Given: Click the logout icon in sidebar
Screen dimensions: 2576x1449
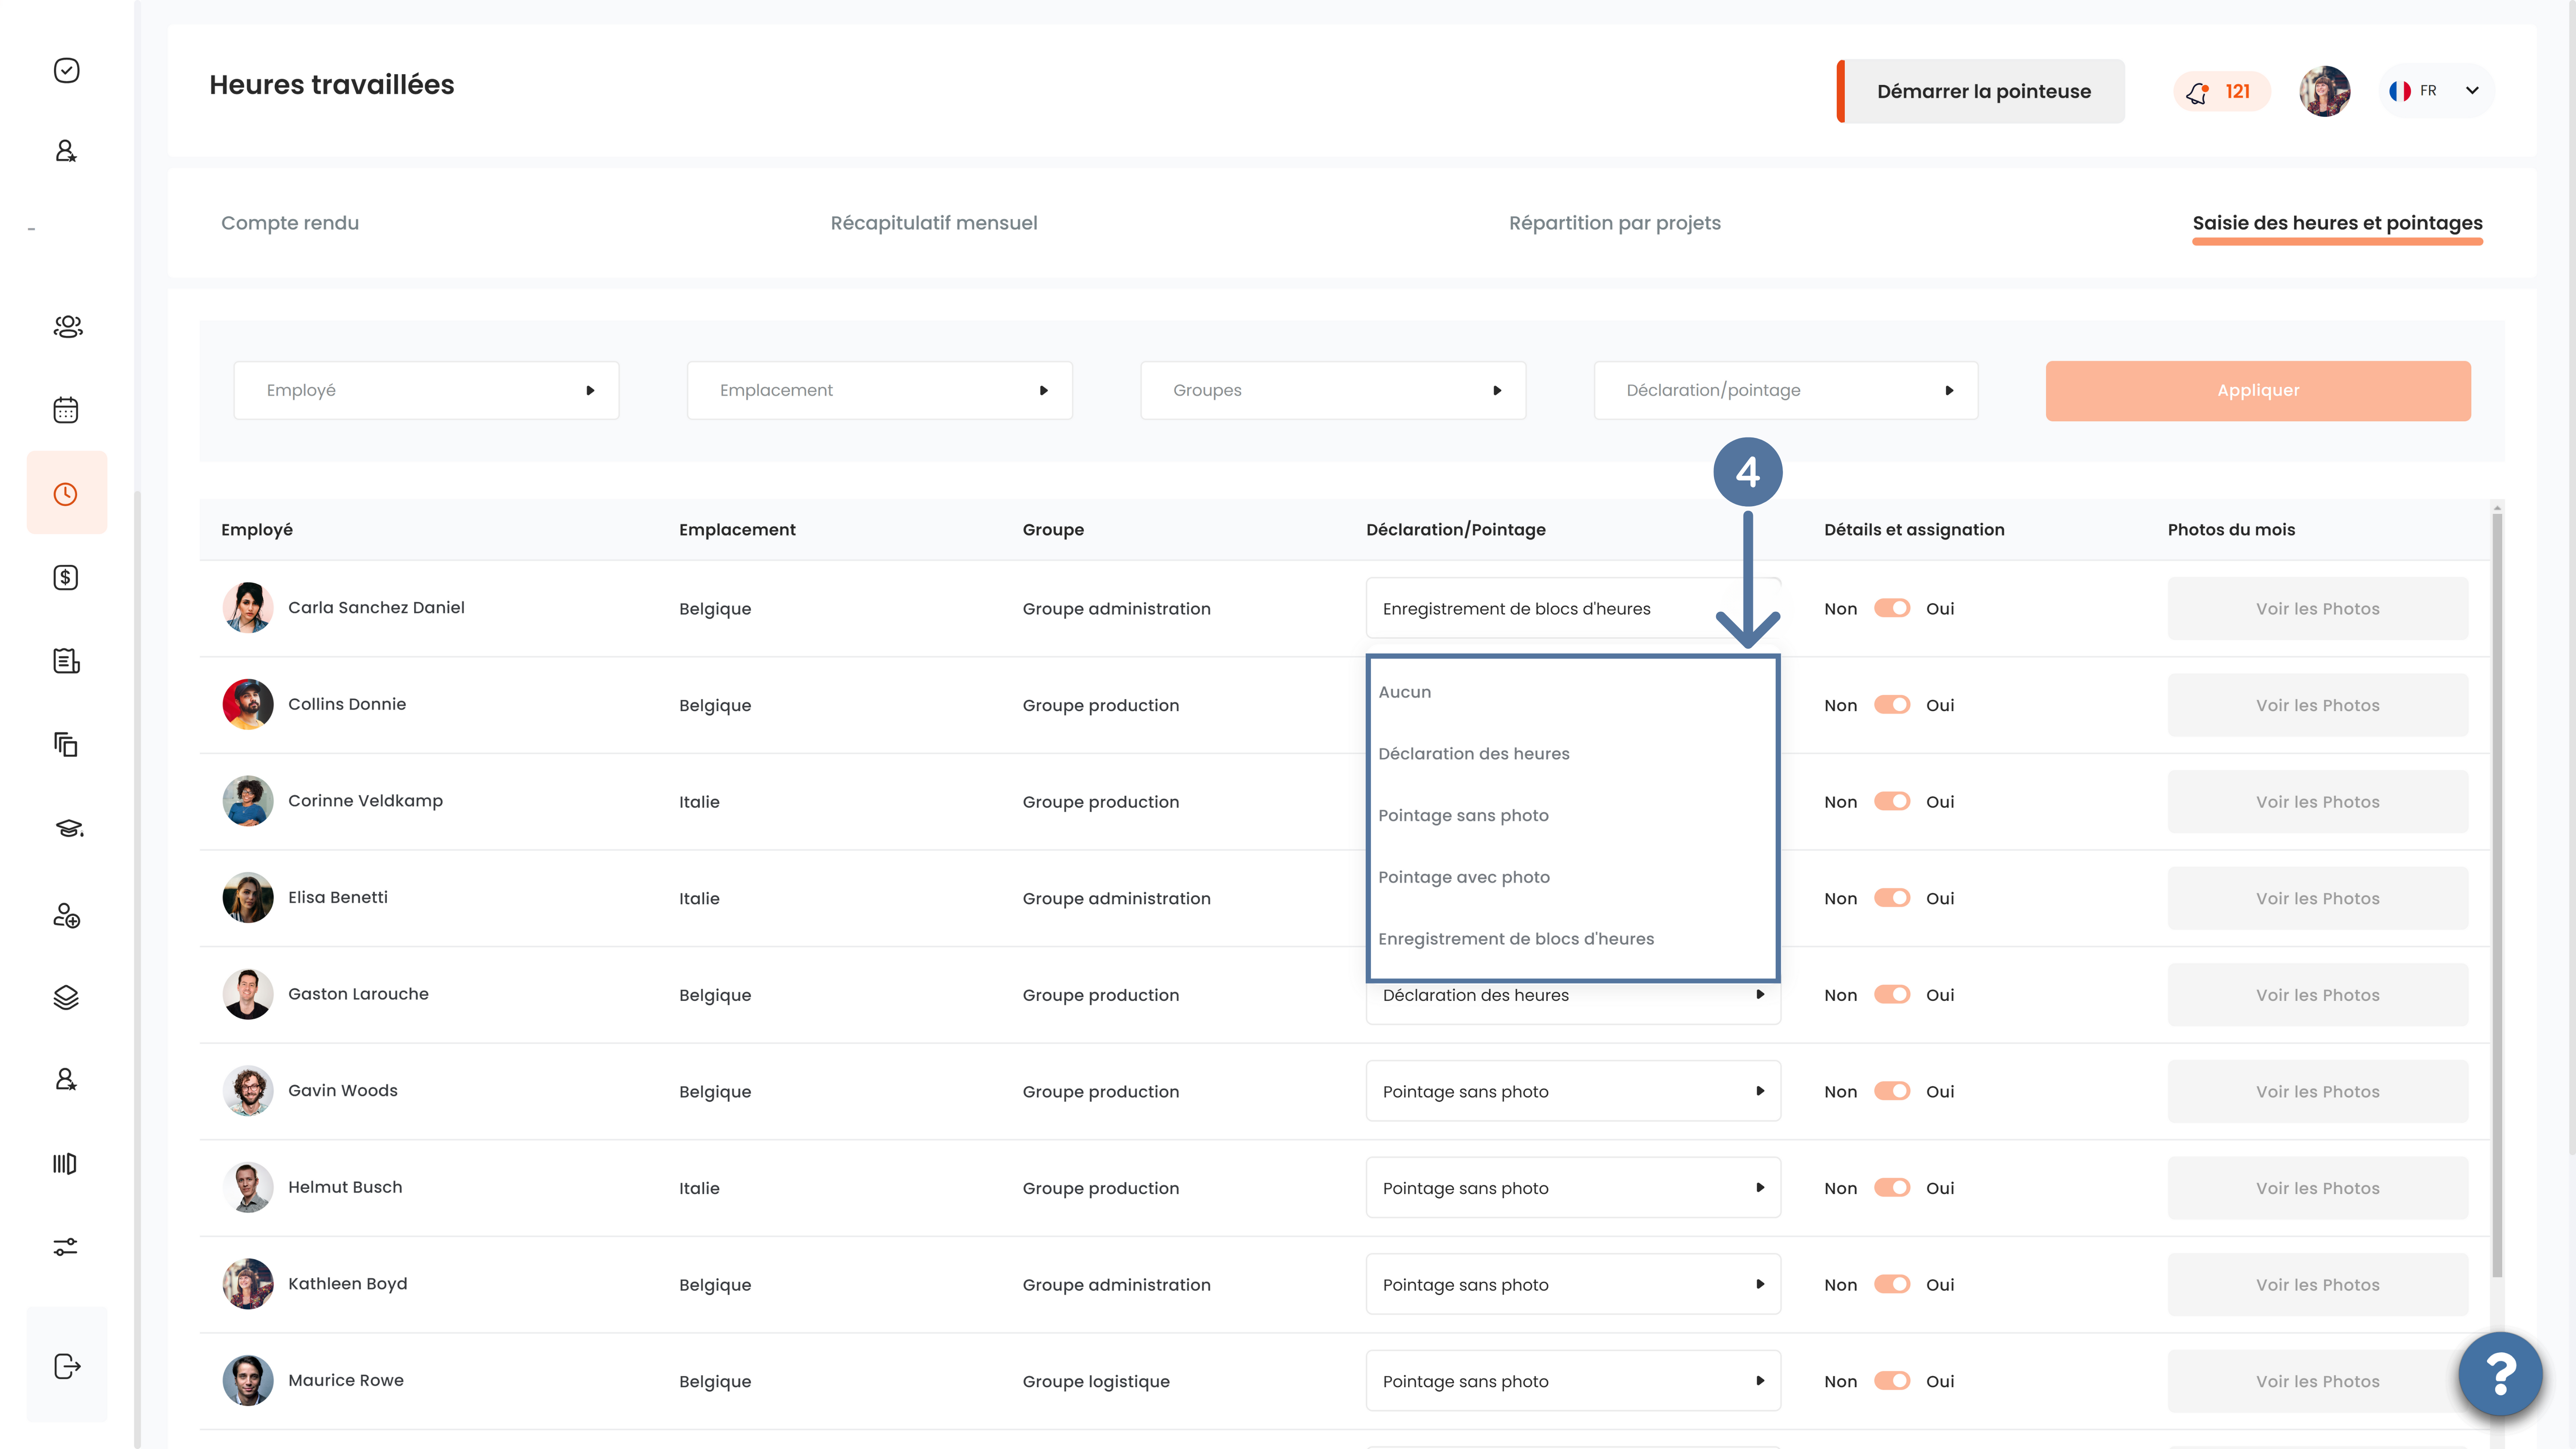Looking at the screenshot, I should coord(67,1366).
